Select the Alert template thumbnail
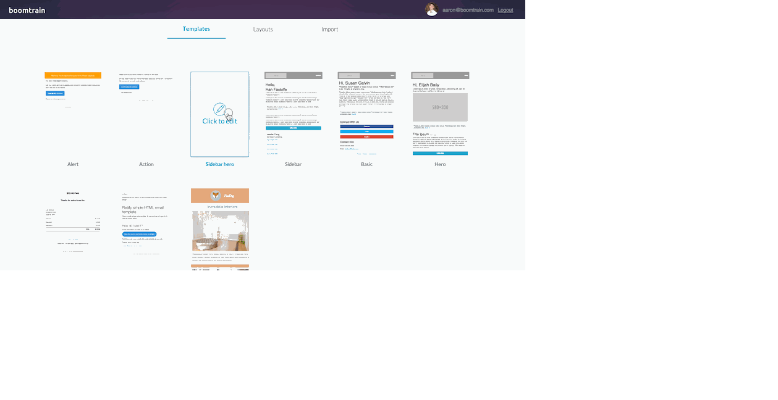778x400 pixels. (73, 114)
